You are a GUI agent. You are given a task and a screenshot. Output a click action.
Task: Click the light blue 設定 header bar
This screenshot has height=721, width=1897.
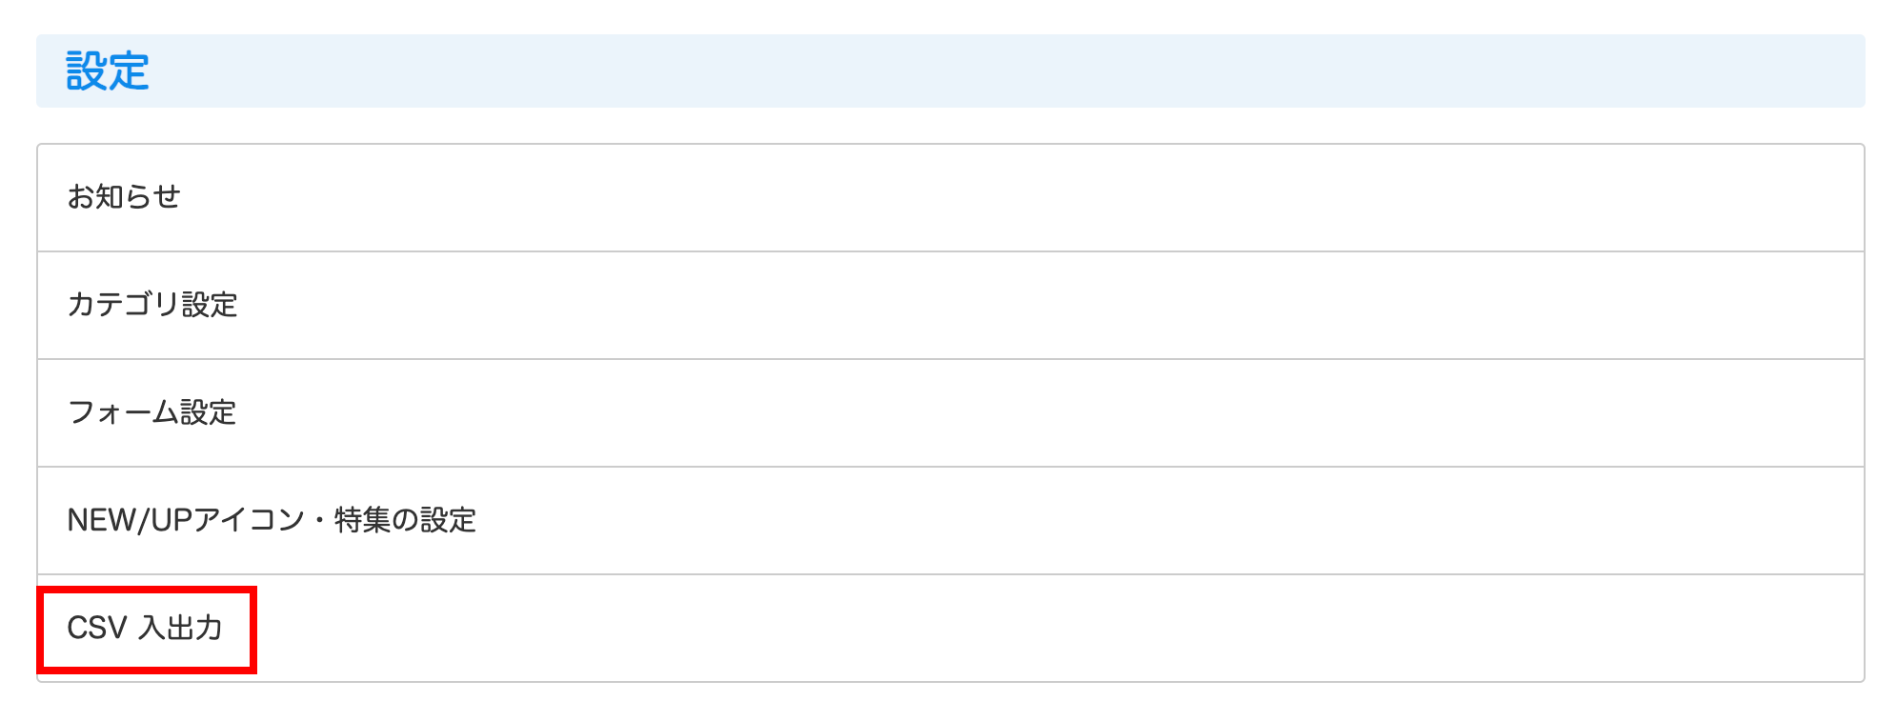pyautogui.click(x=950, y=71)
